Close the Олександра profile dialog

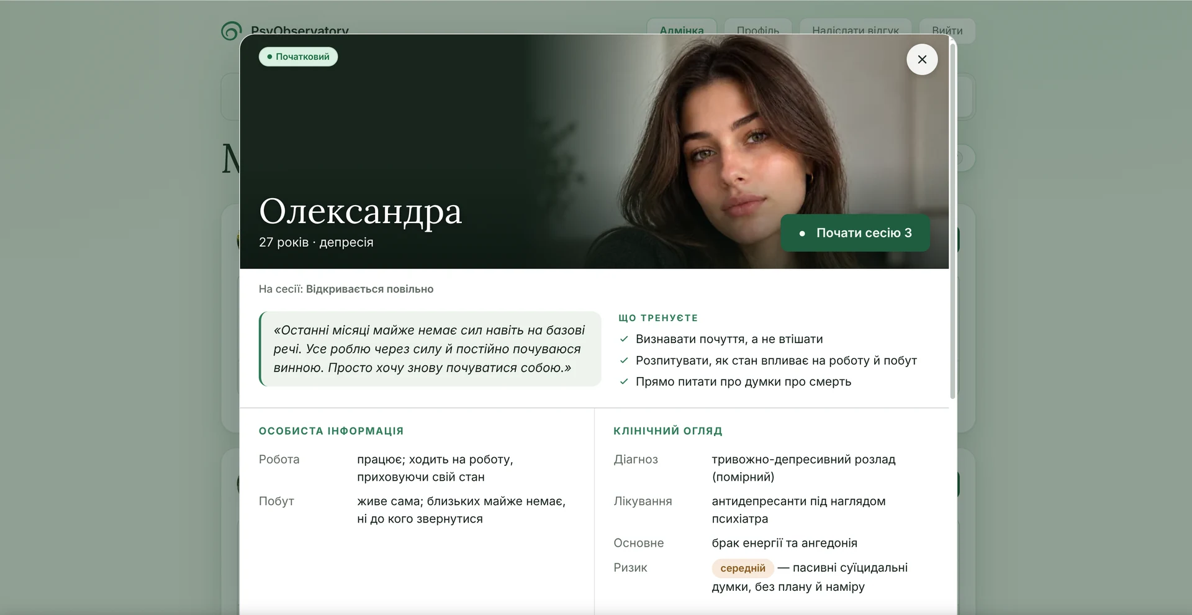(922, 59)
